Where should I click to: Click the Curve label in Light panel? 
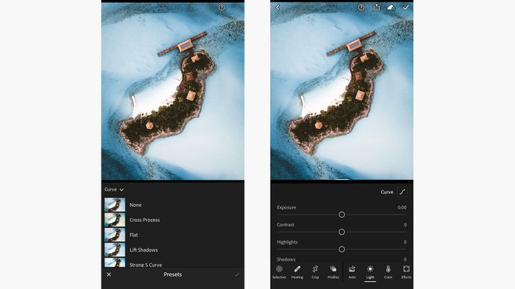click(387, 192)
